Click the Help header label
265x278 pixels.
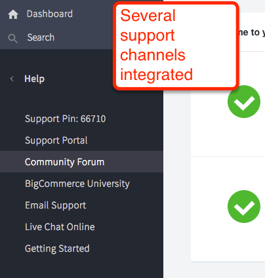click(34, 79)
